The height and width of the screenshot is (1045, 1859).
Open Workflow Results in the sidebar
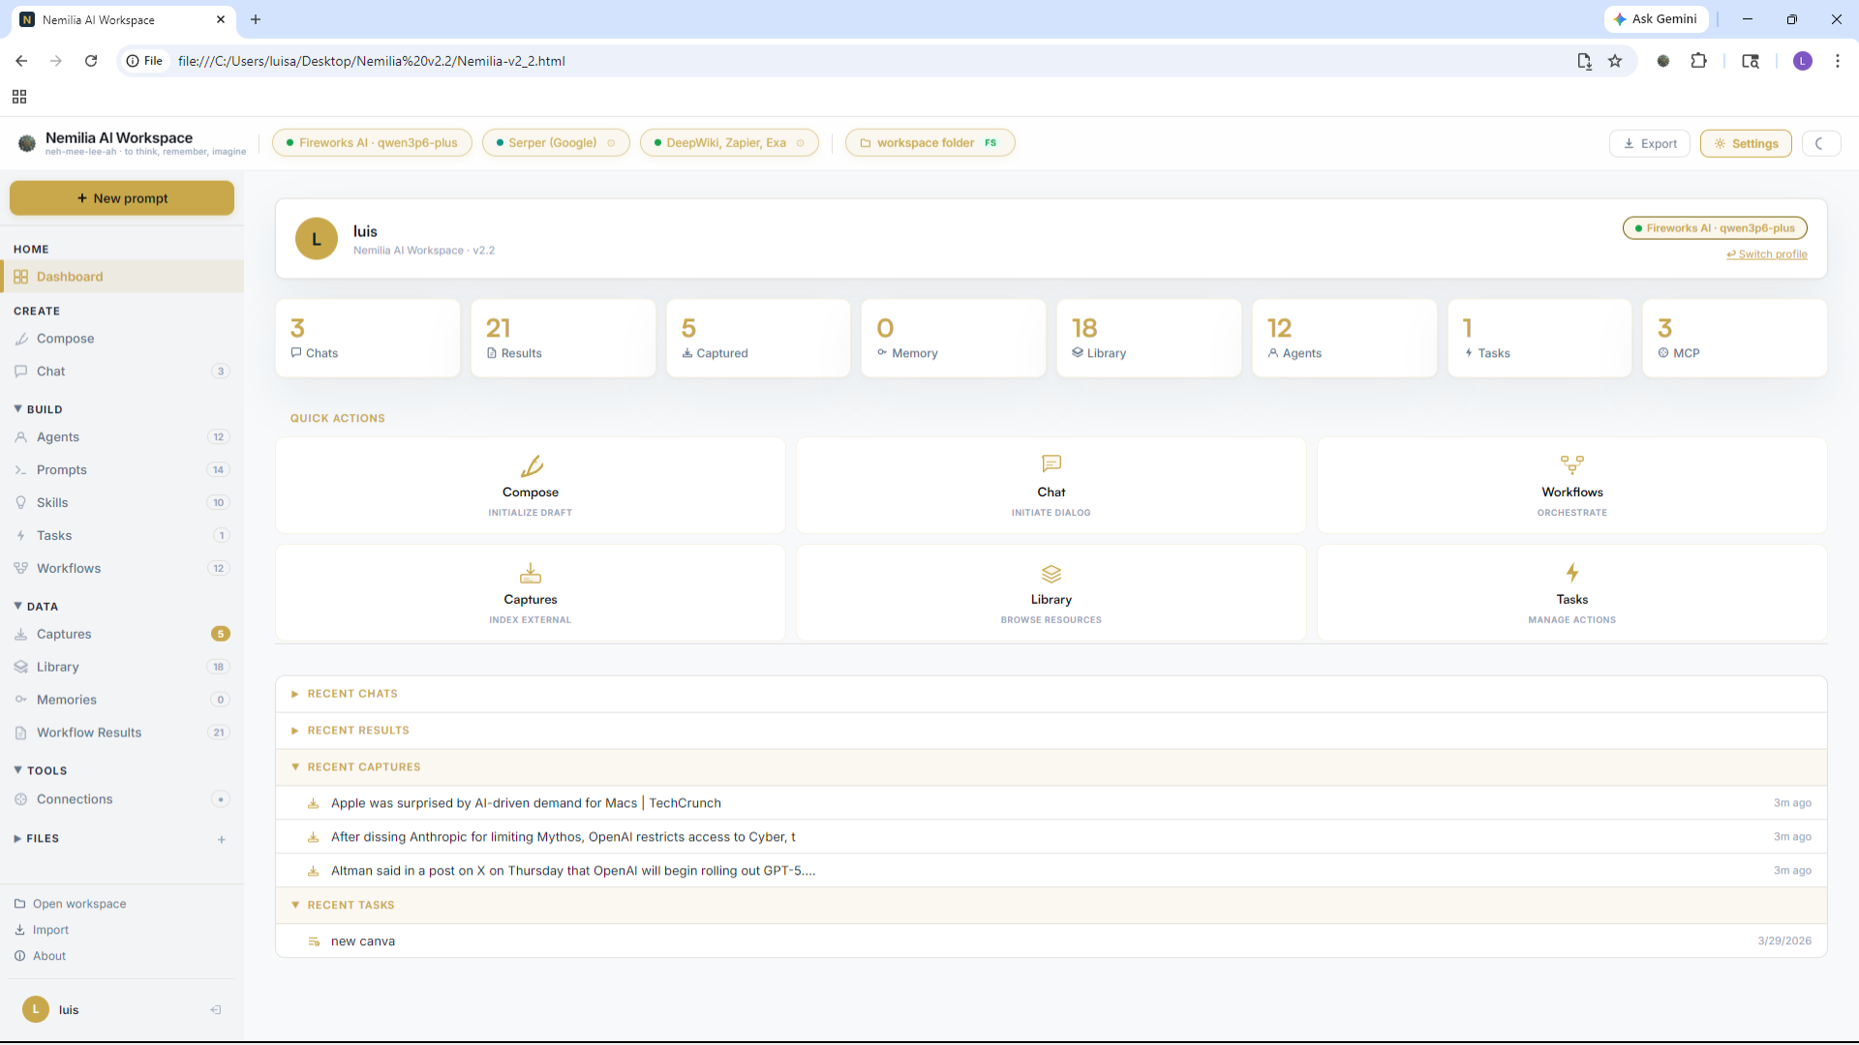point(122,733)
